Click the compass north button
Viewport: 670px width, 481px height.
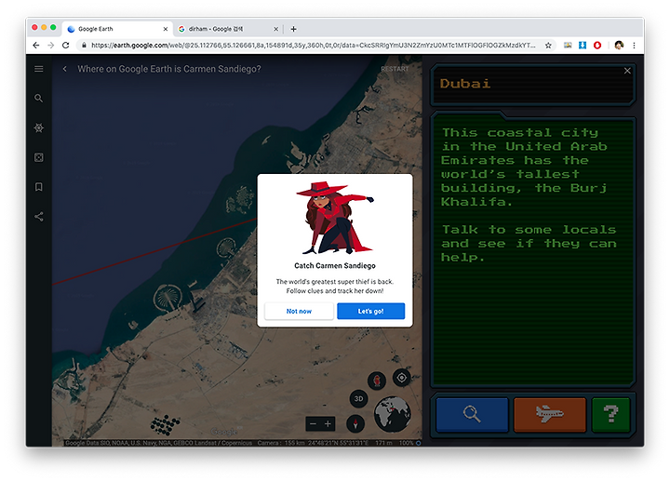click(x=355, y=423)
